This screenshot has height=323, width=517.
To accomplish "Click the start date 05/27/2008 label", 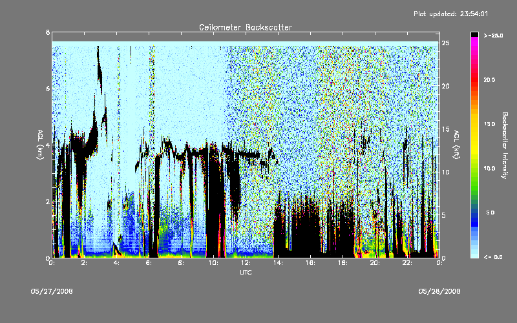I will point(52,291).
